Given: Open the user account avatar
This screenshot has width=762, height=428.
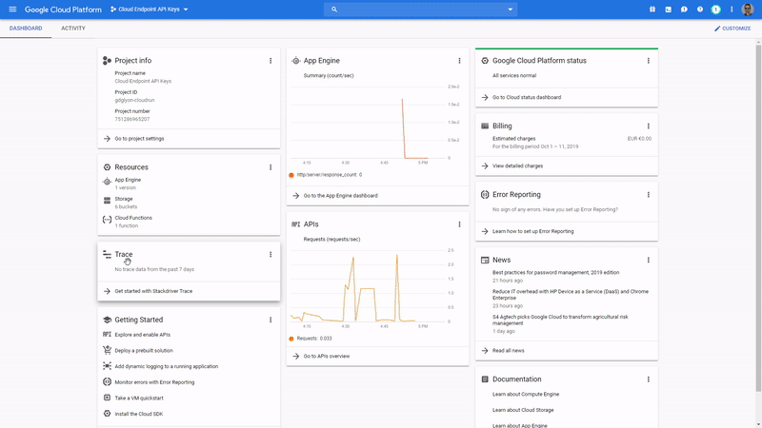Looking at the screenshot, I should [x=748, y=10].
